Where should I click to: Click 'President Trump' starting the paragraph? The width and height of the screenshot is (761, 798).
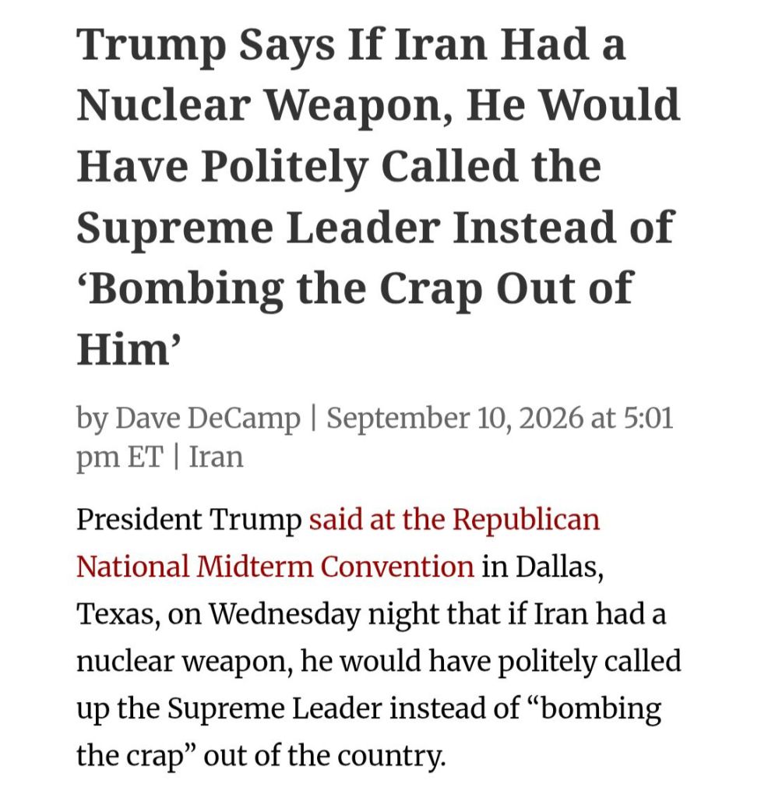tap(189, 520)
